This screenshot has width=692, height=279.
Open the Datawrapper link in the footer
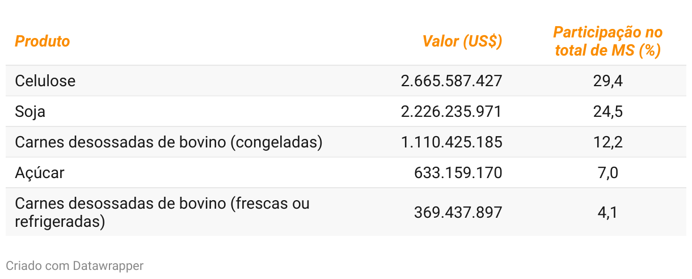(x=108, y=265)
